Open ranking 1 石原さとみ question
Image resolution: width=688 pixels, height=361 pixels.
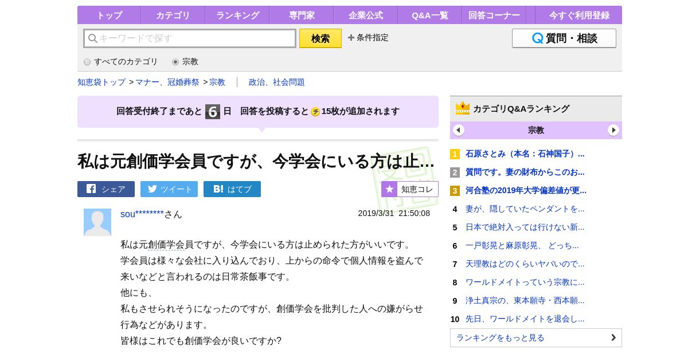525,154
